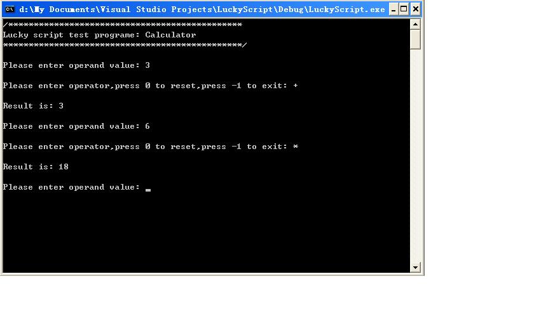Minimize the LuckyScript.exe console window
The image size is (534, 333).
(x=394, y=9)
